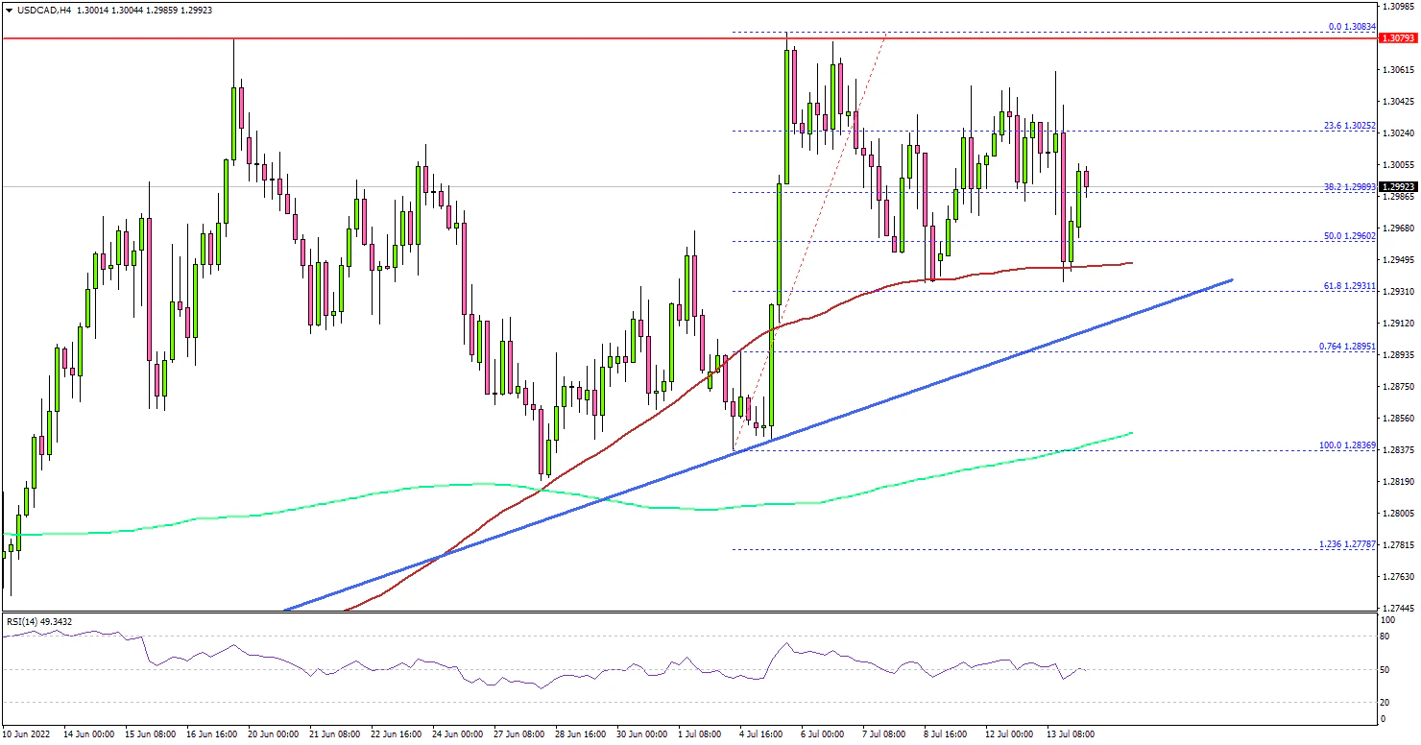
Task: Click the 38.2 Fibonacci level label
Action: coord(1349,186)
